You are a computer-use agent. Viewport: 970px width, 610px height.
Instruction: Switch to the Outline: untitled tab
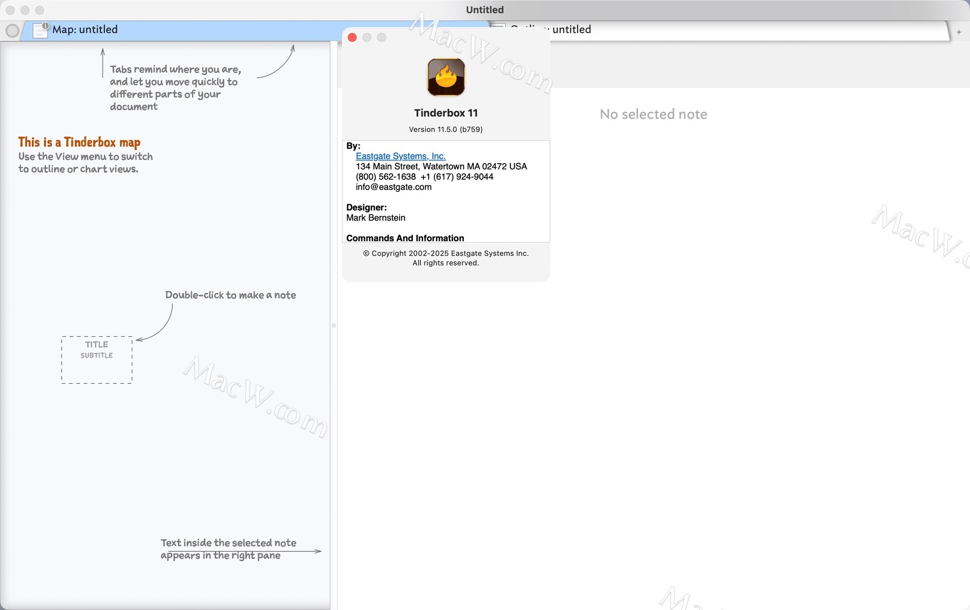[571, 30]
